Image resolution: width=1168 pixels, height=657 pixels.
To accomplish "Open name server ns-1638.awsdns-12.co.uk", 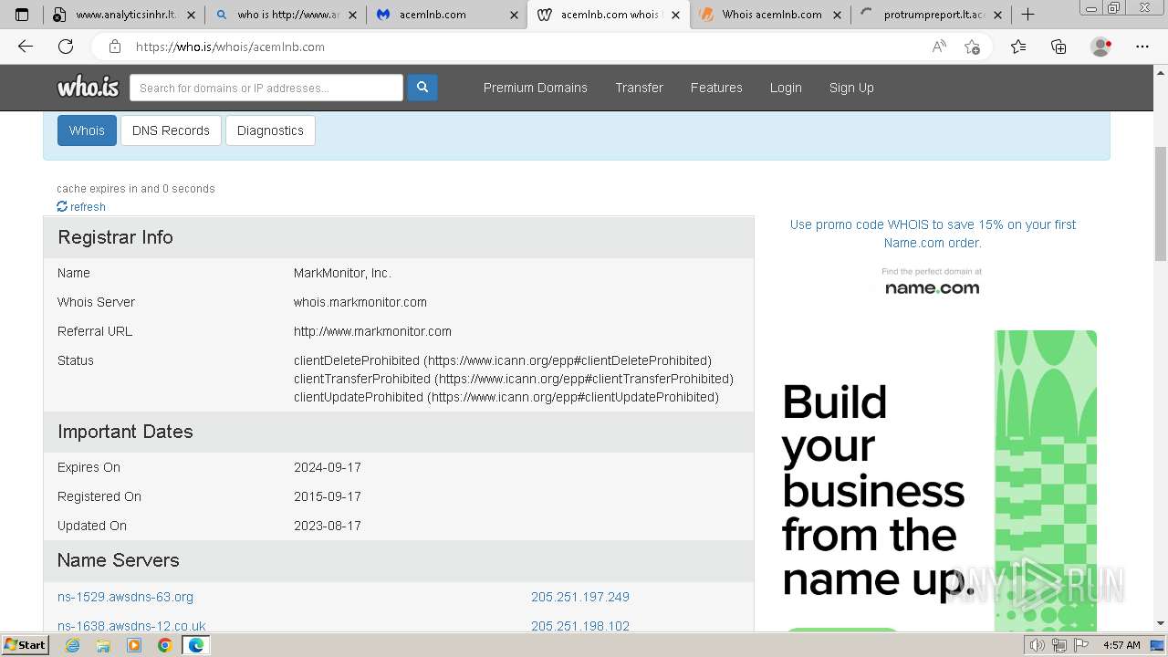I will [x=131, y=626].
